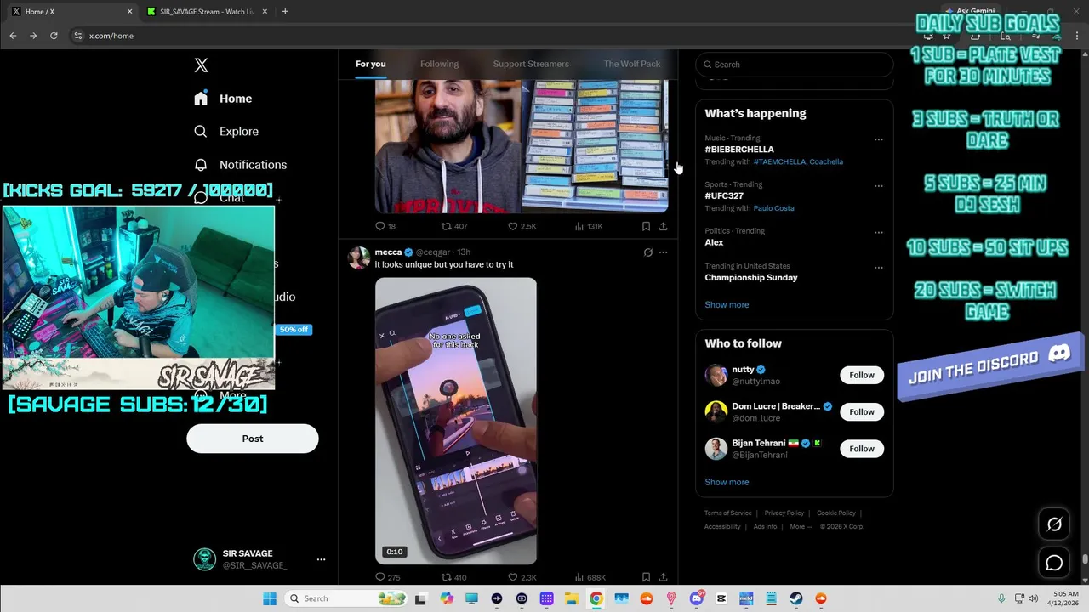The image size is (1089, 612).
Task: Bookmark mecca's post
Action: (646, 577)
